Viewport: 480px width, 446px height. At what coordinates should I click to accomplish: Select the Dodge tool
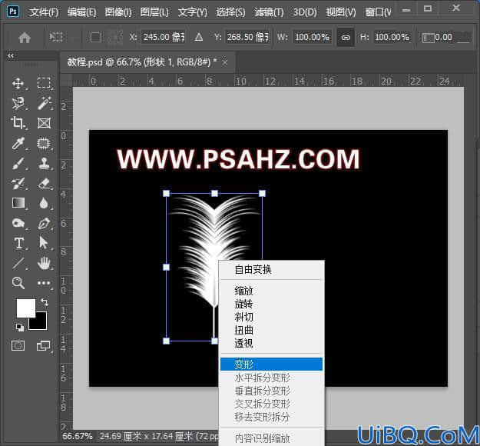coord(18,223)
